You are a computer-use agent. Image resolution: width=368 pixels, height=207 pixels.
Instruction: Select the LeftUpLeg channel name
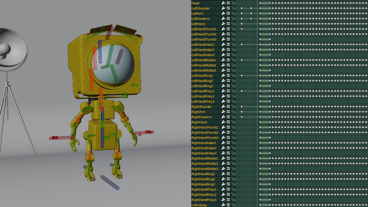[199, 205]
